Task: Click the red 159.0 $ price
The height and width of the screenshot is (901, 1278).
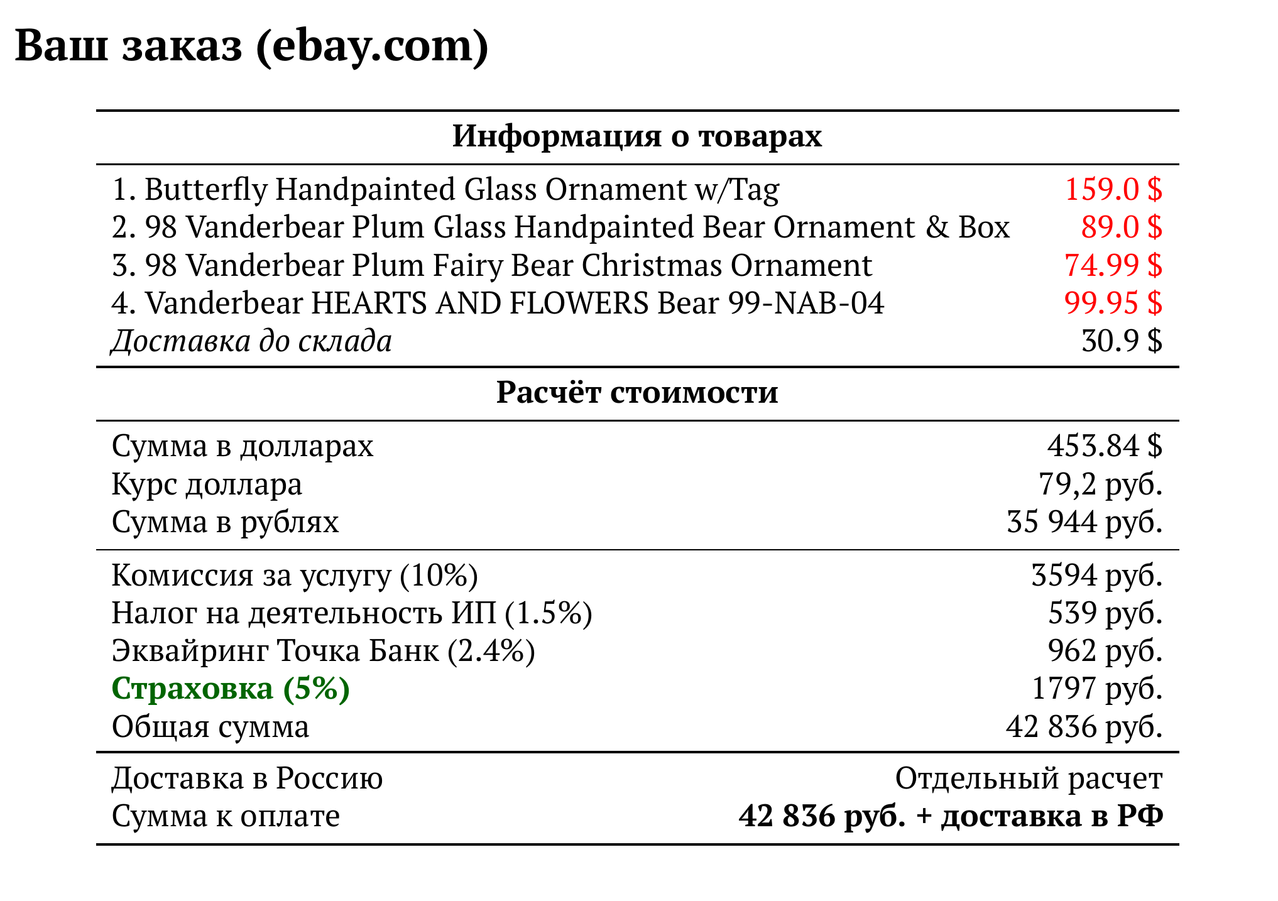Action: pyautogui.click(x=1113, y=190)
